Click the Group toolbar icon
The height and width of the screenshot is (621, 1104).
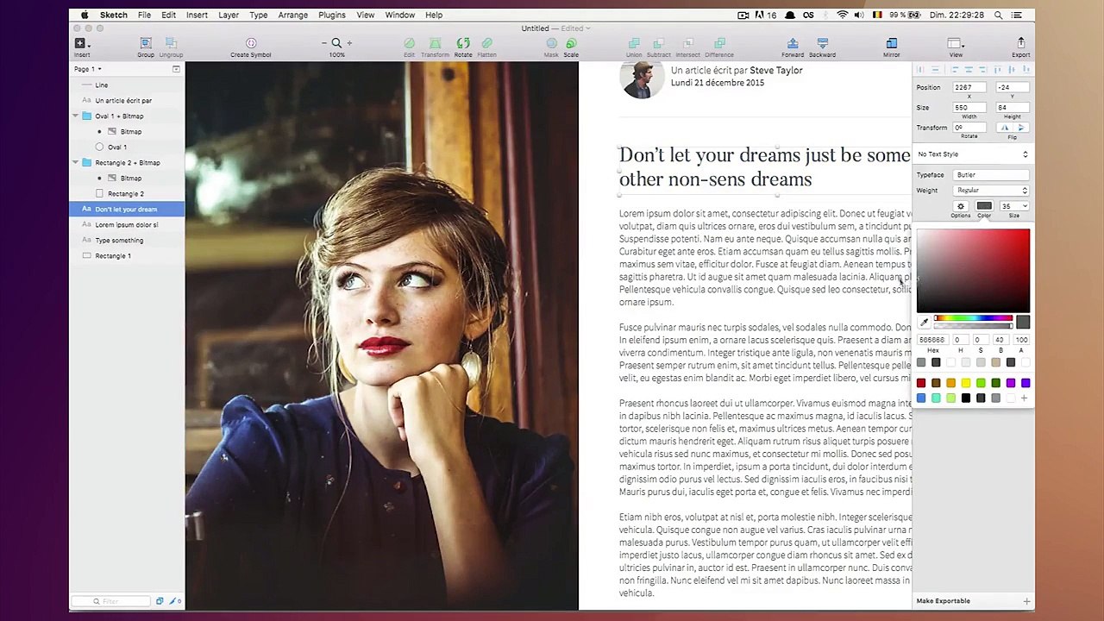click(x=146, y=43)
